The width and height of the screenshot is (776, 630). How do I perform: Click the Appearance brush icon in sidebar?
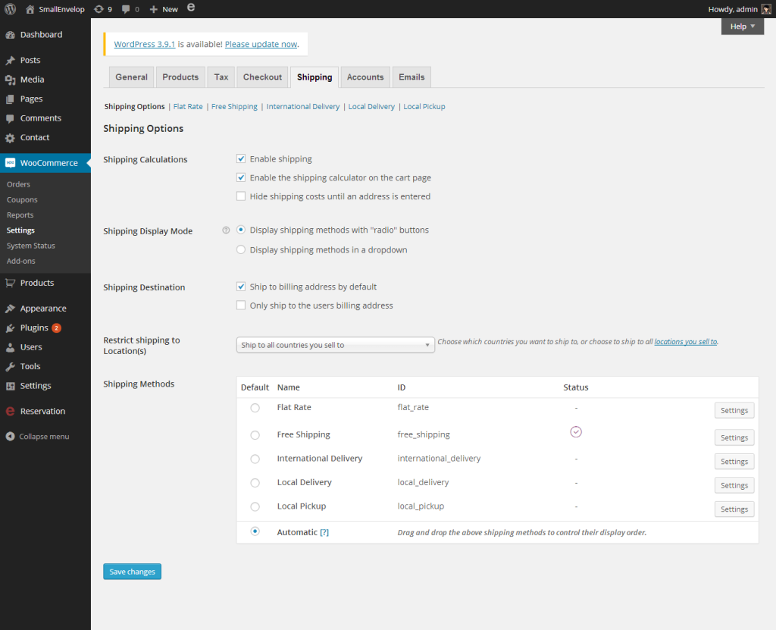(x=10, y=309)
